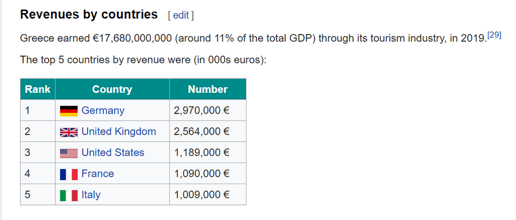Click the Italy flag icon

(69, 195)
